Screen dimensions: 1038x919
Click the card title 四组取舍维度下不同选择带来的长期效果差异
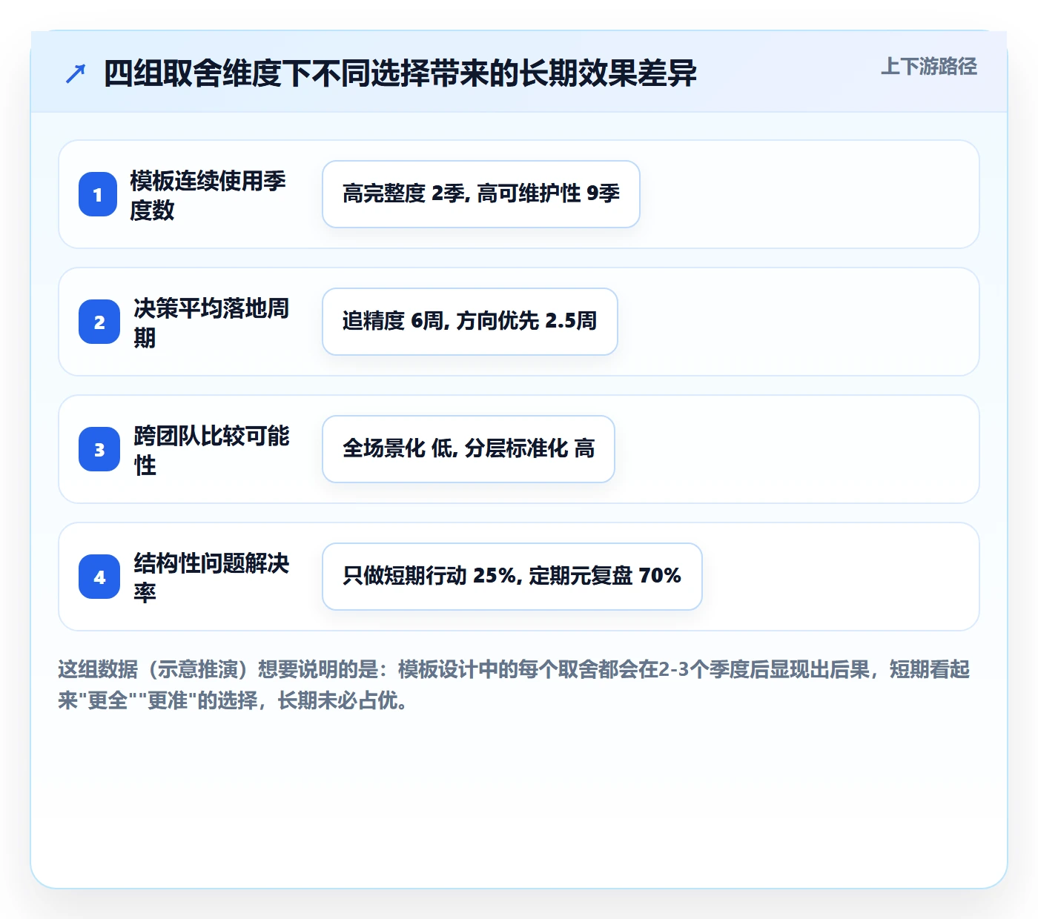[x=400, y=73]
